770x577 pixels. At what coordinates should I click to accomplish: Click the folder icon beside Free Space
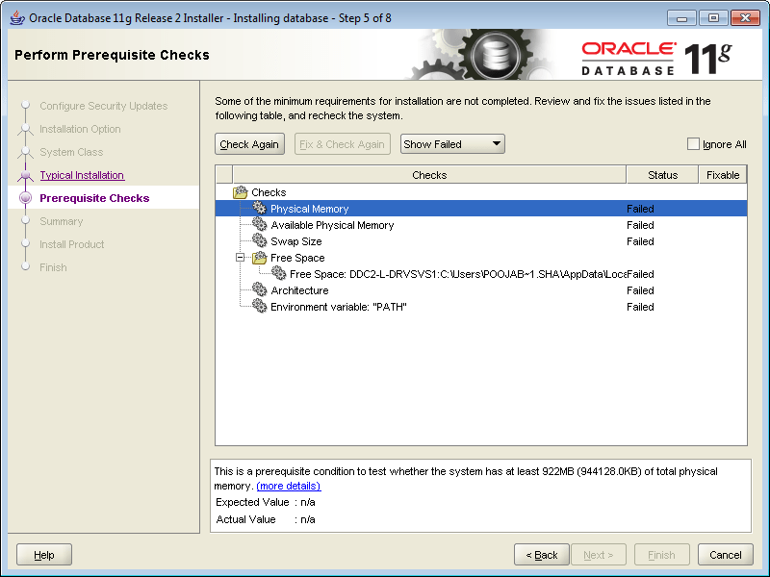pos(259,258)
